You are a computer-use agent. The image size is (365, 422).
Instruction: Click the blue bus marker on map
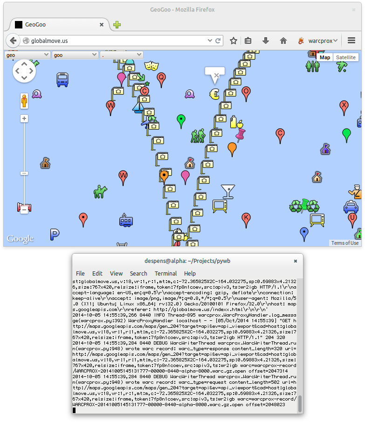(62, 80)
